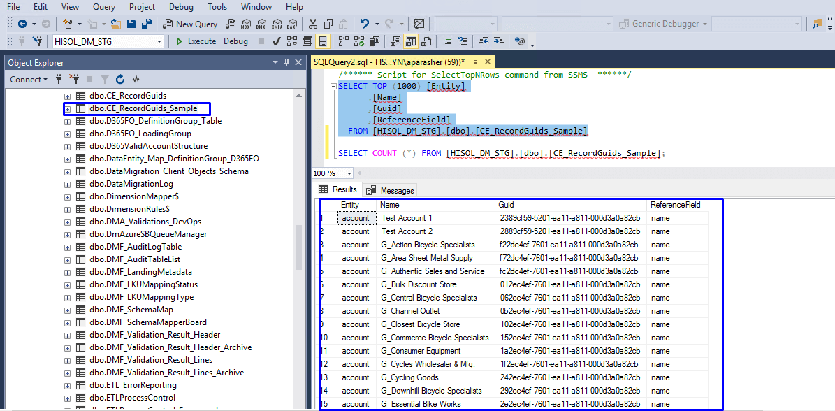Pin the Object Explorer panel
This screenshot has width=835, height=411.
[x=286, y=63]
